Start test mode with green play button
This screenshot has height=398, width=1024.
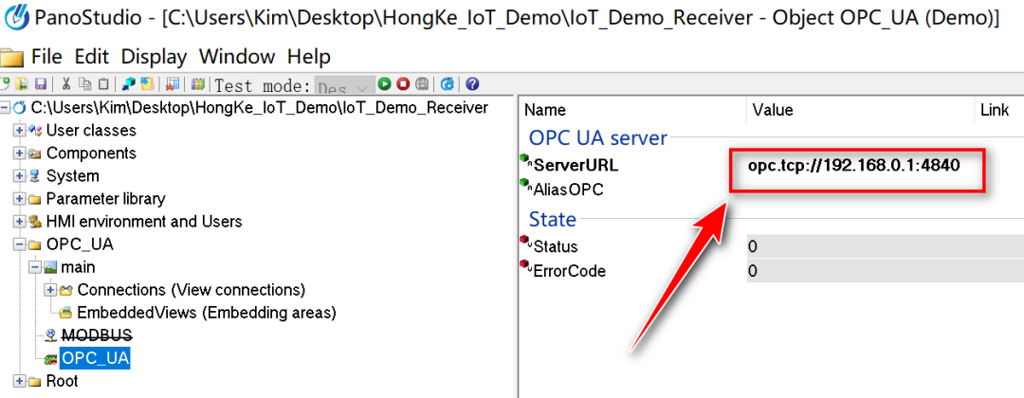coord(385,84)
